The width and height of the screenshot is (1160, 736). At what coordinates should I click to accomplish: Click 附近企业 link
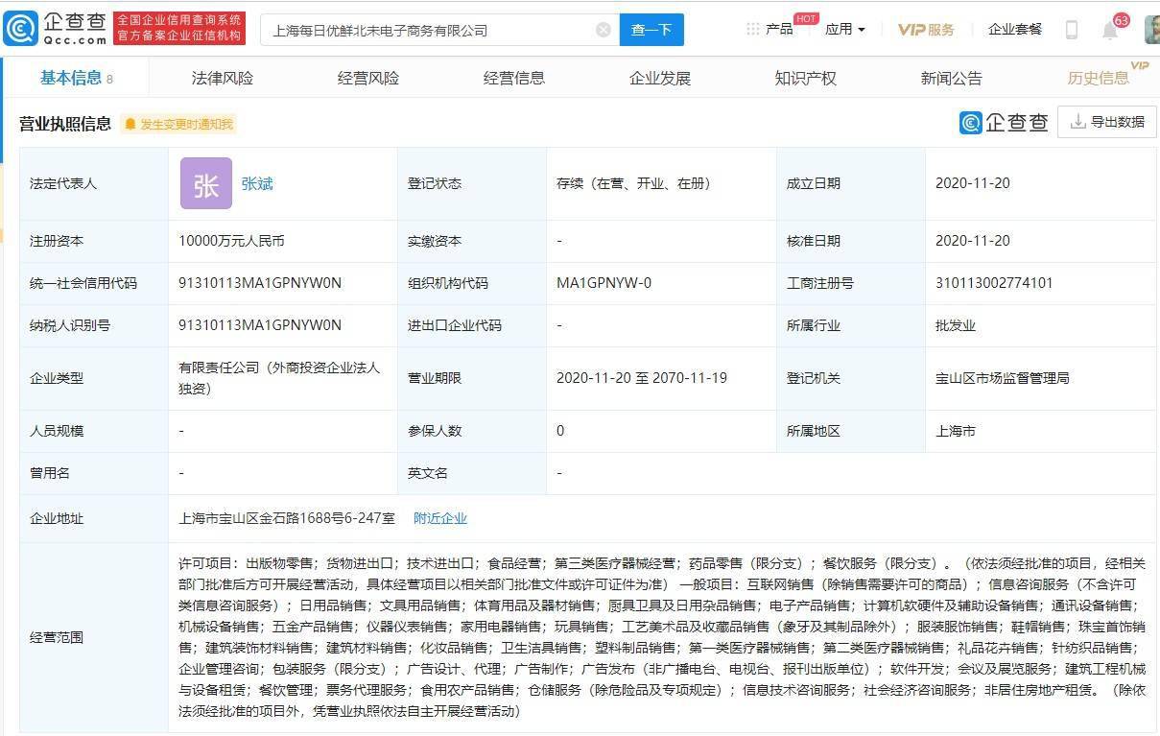(x=440, y=518)
